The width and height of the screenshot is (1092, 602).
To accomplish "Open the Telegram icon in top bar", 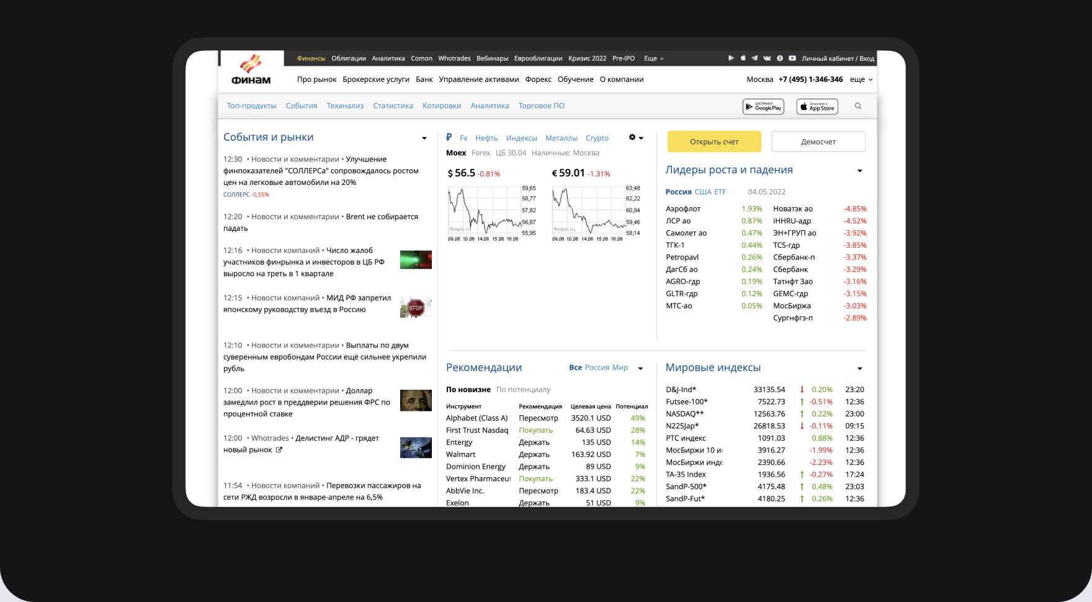I will (754, 58).
